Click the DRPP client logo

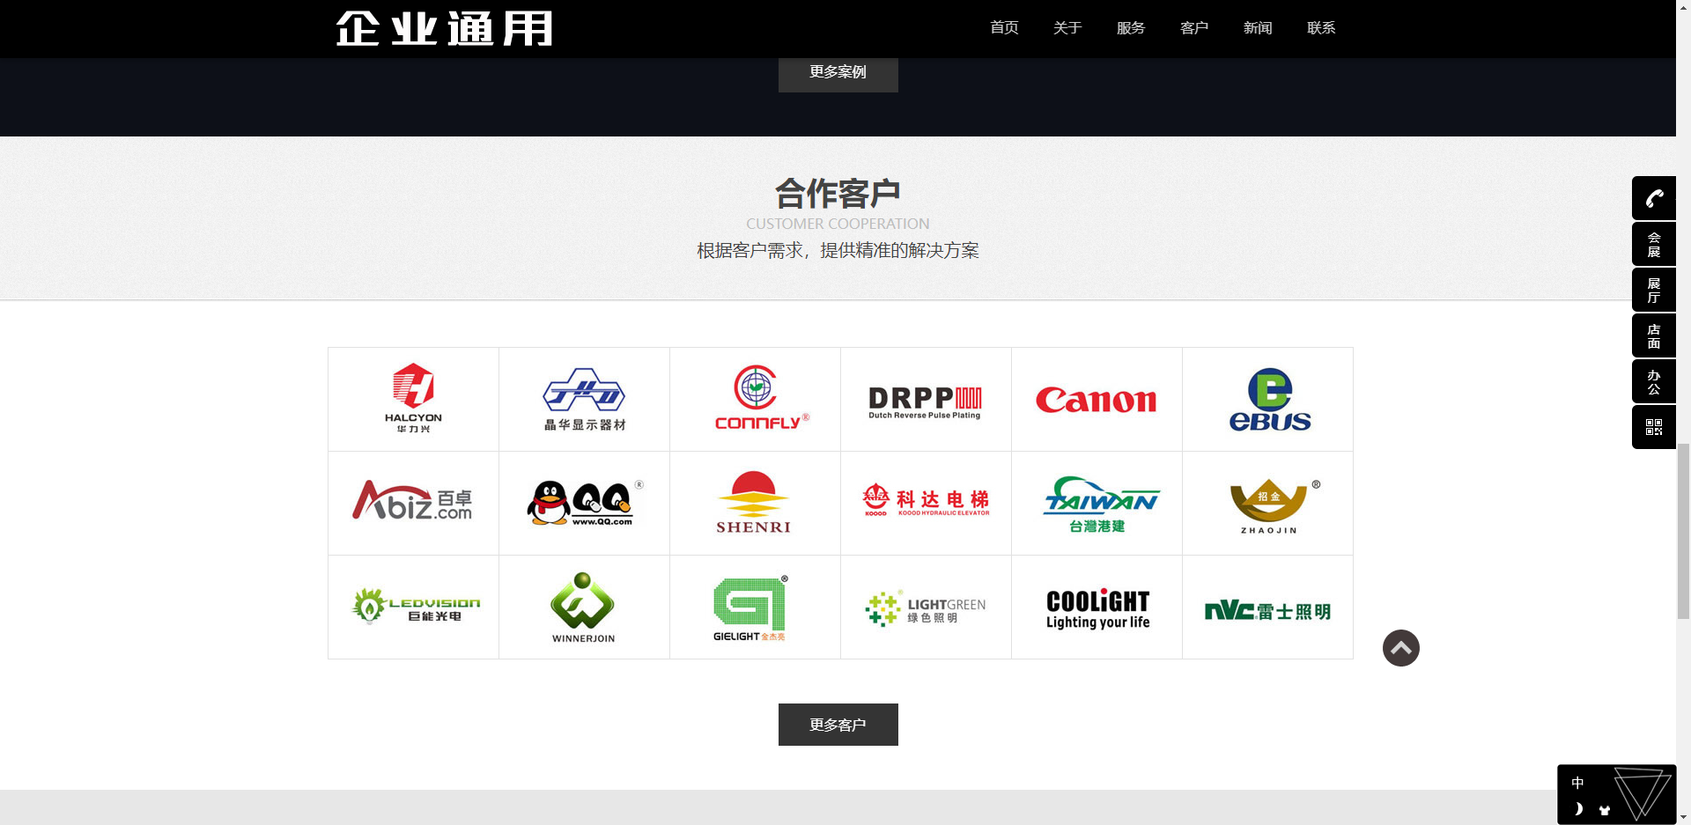click(x=927, y=399)
